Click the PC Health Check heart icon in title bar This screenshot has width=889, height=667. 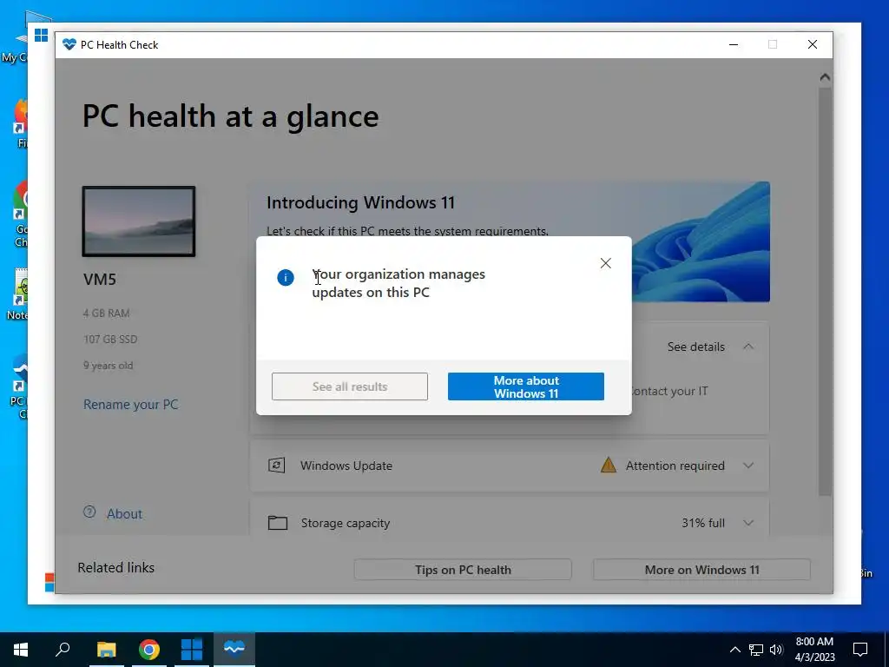69,45
